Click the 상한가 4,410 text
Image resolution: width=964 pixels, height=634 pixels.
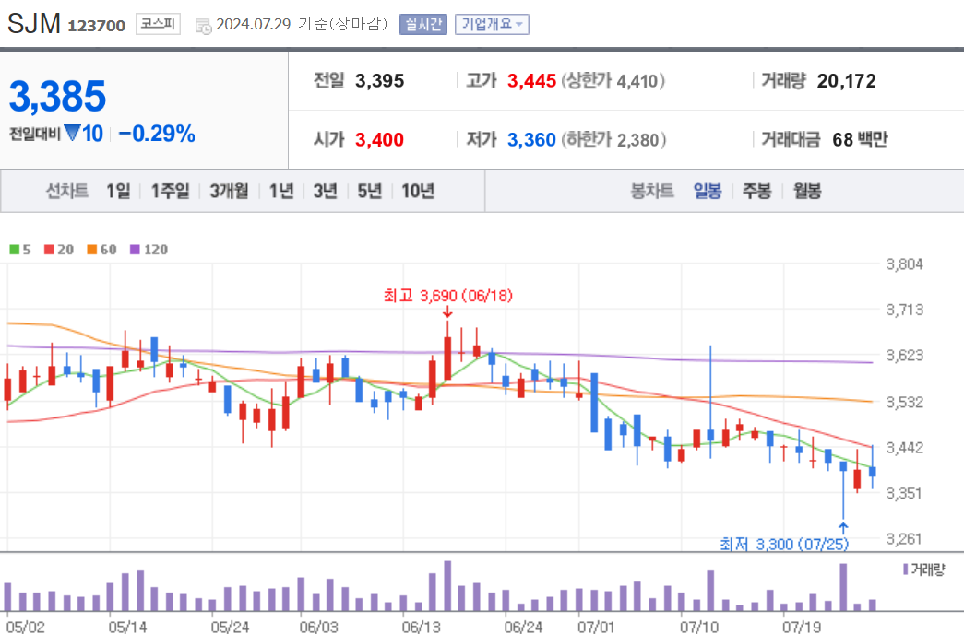613,80
